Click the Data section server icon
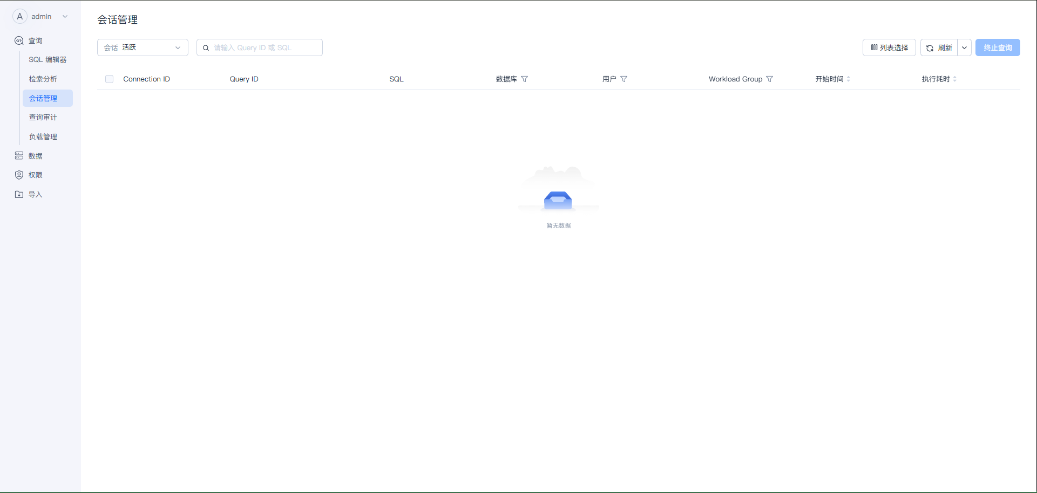The image size is (1037, 493). (x=19, y=156)
